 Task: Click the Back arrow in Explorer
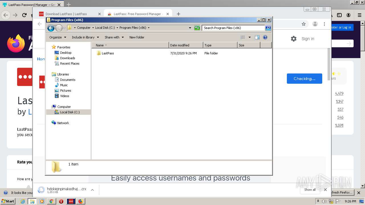point(51,28)
